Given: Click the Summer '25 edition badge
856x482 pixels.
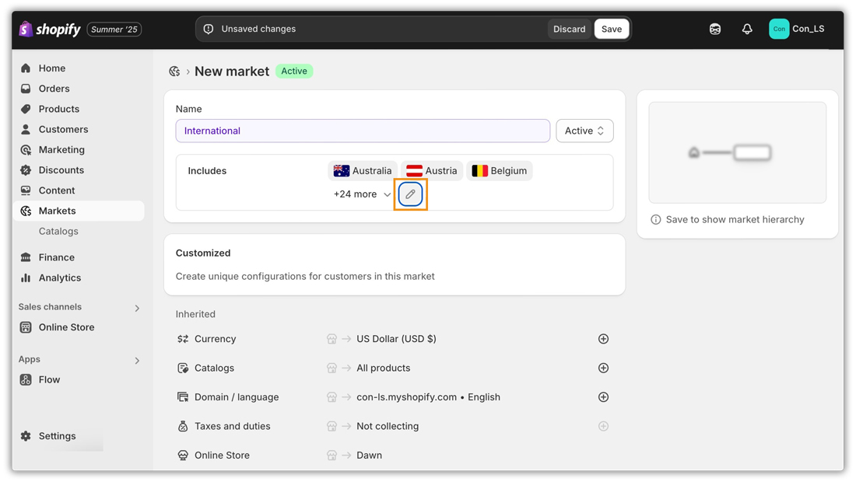Looking at the screenshot, I should point(114,30).
